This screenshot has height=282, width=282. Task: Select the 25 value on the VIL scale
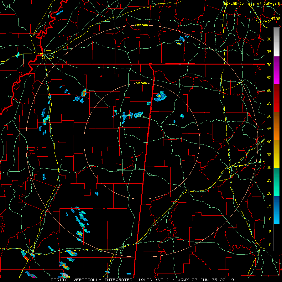click(269, 180)
